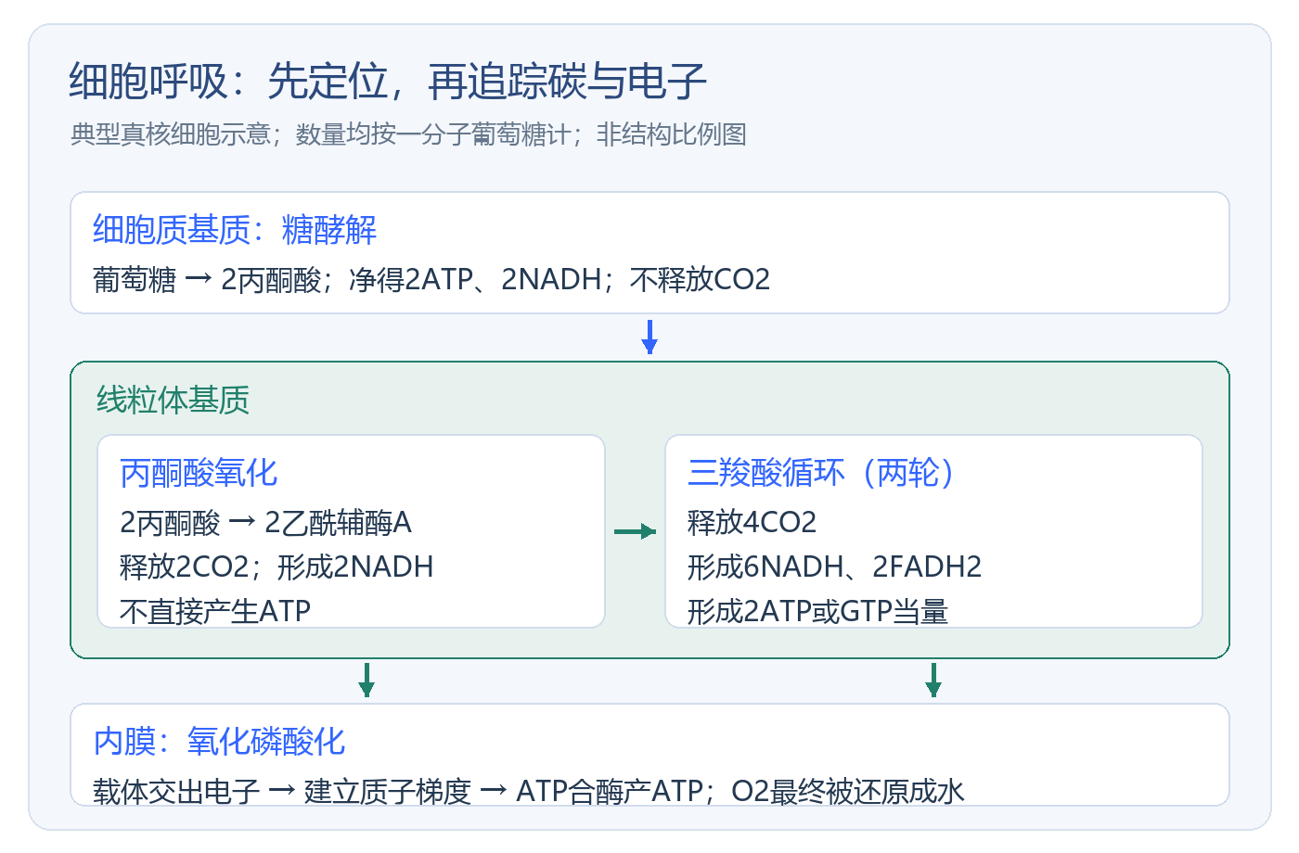Select the line "不直接产生ATP"
Image resolution: width=1299 pixels, height=853 pixels.
[215, 611]
